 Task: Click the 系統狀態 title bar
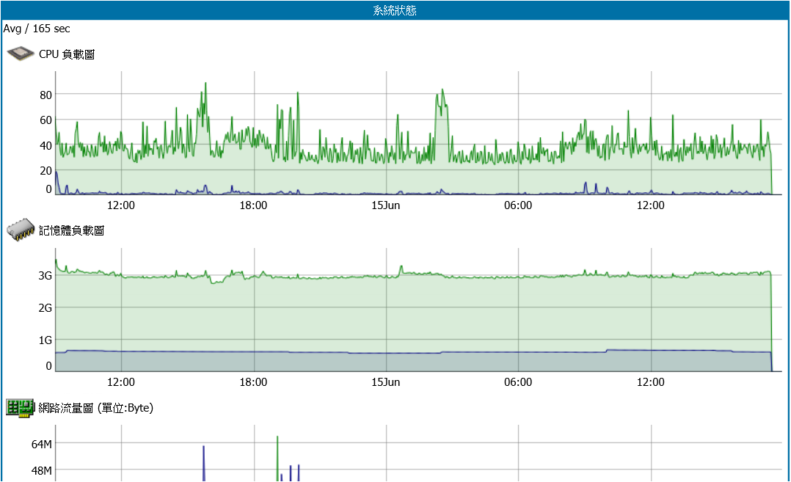[x=395, y=10]
